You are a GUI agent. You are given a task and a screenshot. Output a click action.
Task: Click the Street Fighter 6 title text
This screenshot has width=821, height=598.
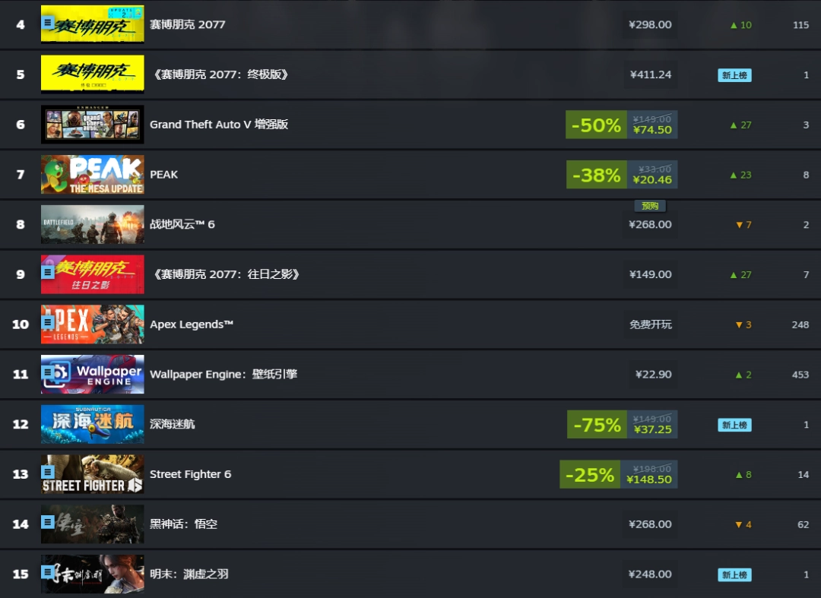(190, 474)
